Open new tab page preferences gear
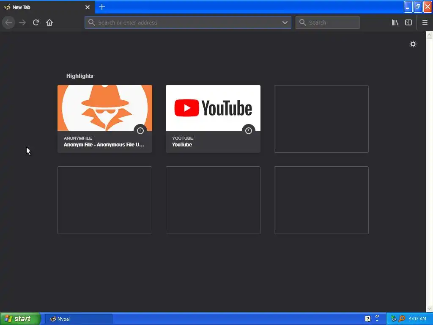Screen dimensions: 433x325 tap(413, 44)
